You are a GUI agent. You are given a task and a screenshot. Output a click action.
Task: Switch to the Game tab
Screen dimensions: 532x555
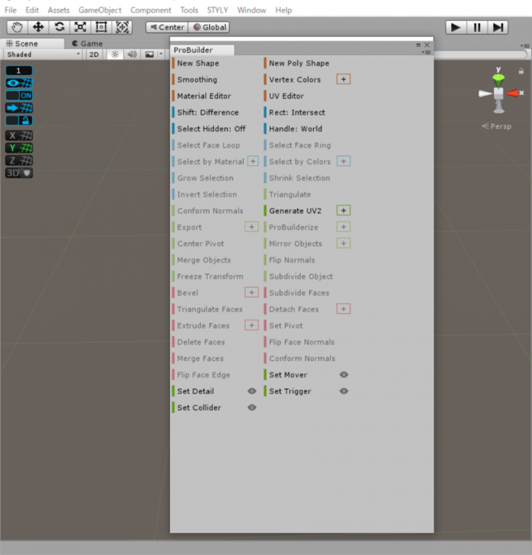87,44
